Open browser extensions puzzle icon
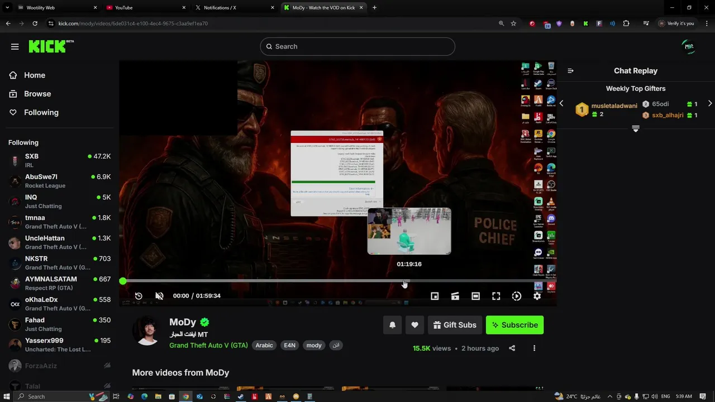715x402 pixels. tap(626, 23)
